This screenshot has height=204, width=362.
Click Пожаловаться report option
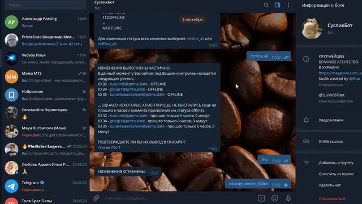pos(332,198)
